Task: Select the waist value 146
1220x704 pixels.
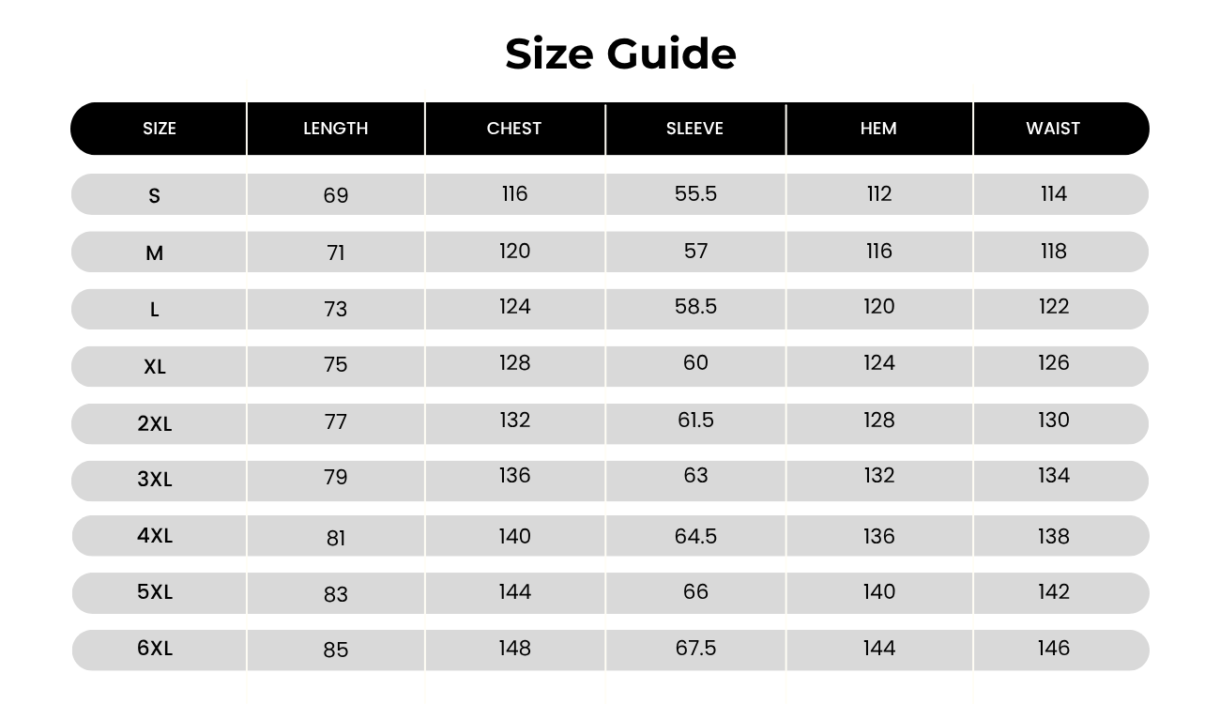Action: [1054, 649]
